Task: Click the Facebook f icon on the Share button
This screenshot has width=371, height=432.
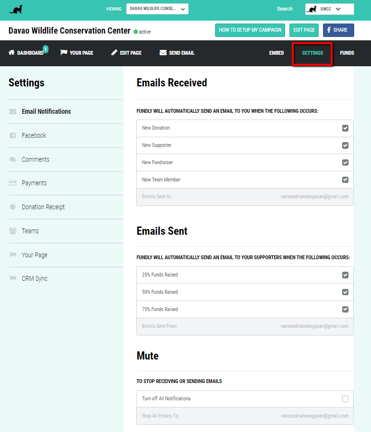Action: pos(329,30)
